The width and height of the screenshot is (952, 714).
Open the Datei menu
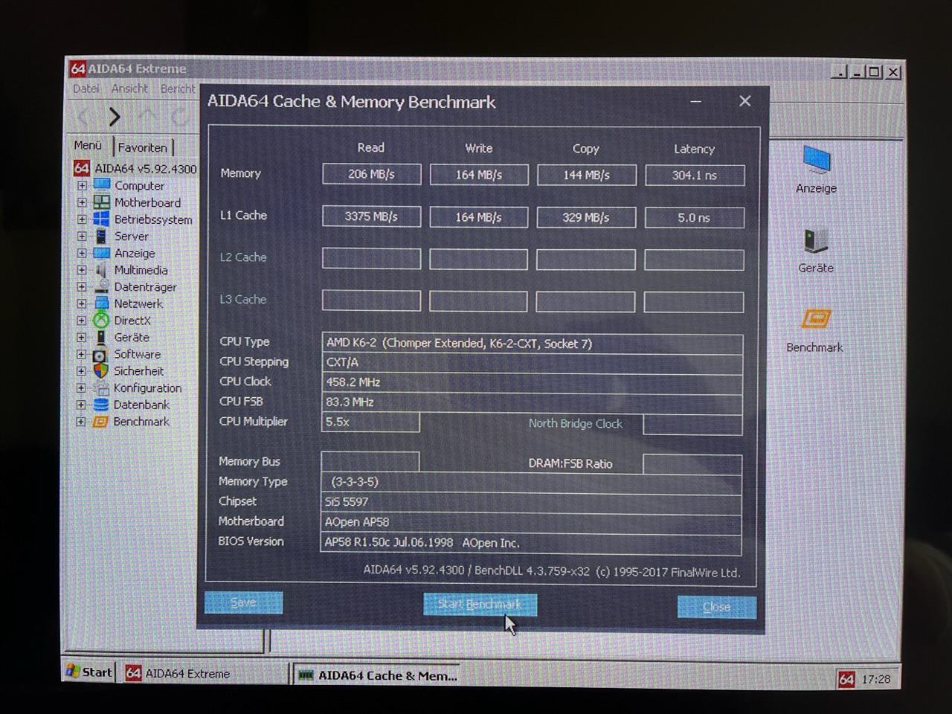[x=86, y=89]
